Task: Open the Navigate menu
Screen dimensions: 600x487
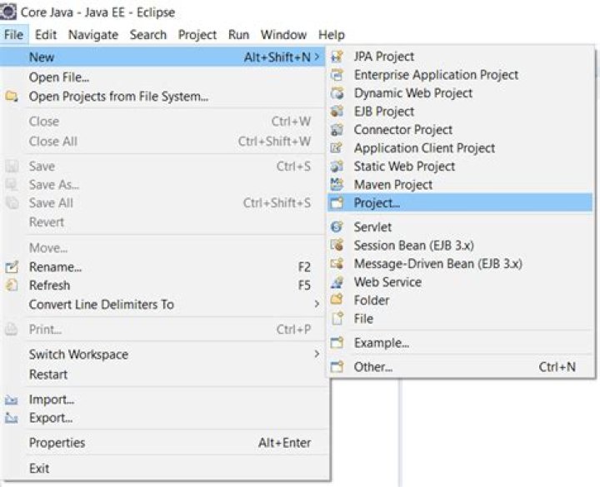Action: click(x=93, y=35)
